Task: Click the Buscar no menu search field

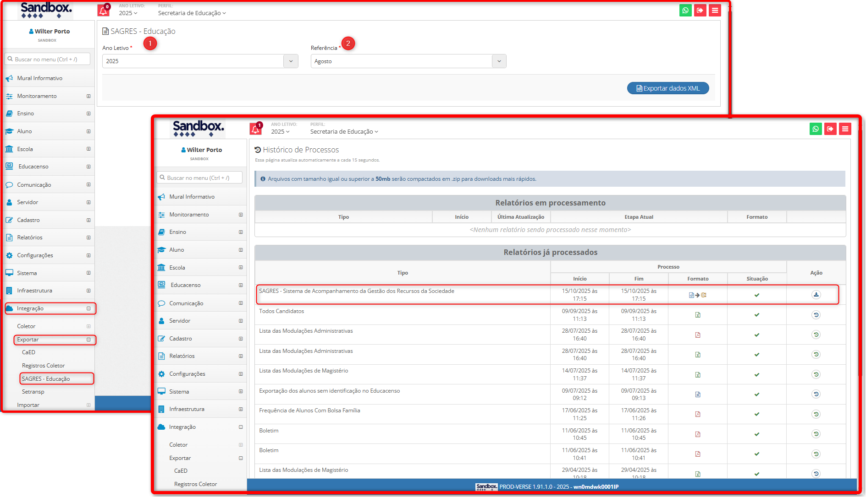Action: [x=48, y=59]
